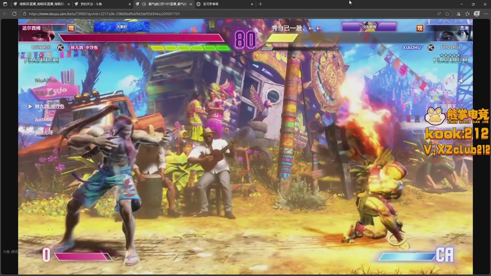Open the Read Aloud icon in address bar
The width and height of the screenshot is (491, 276).
click(439, 13)
